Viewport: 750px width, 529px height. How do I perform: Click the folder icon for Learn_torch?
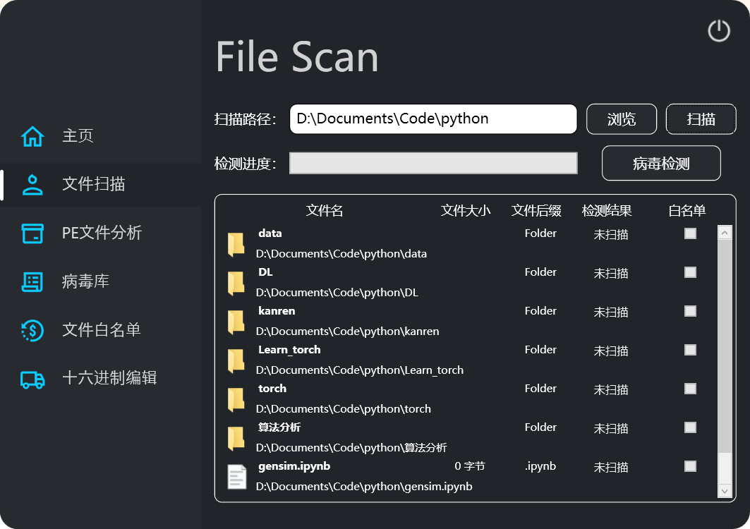(x=236, y=360)
